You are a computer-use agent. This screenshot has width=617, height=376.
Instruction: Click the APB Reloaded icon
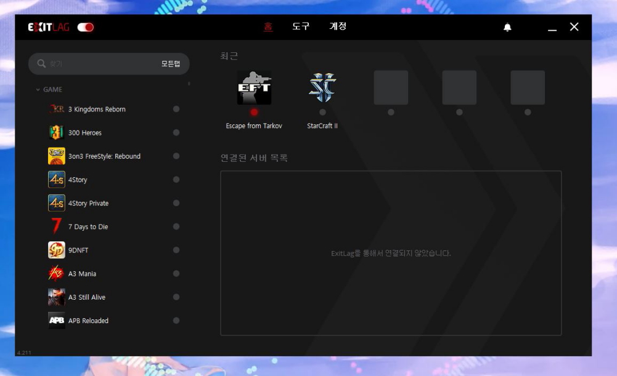pos(56,321)
